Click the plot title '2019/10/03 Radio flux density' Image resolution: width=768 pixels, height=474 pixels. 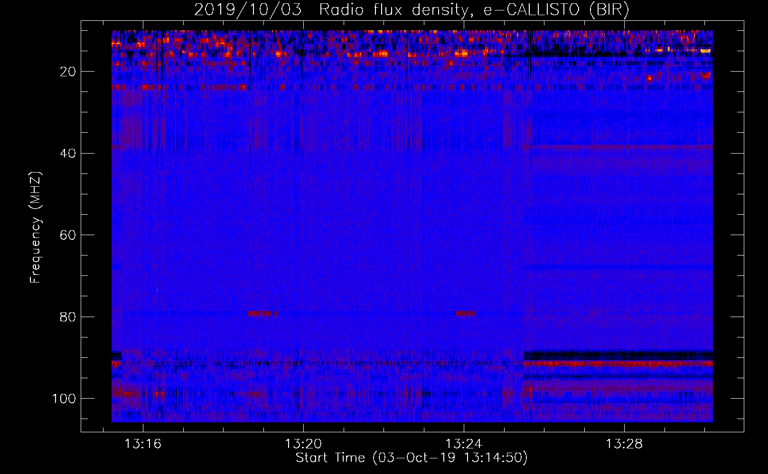412,9
